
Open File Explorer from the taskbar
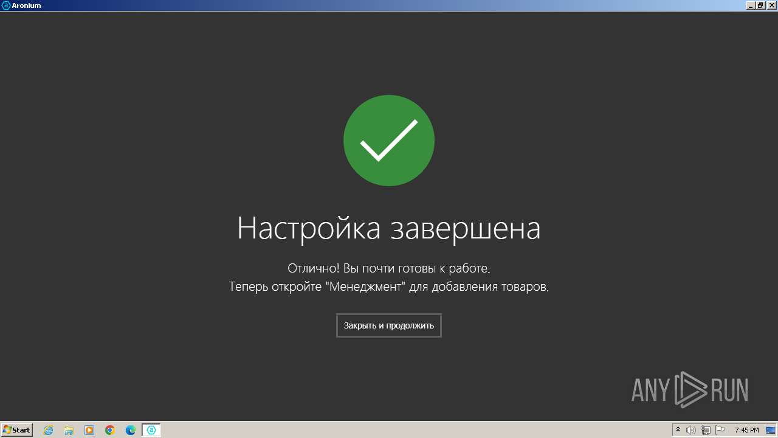pyautogui.click(x=69, y=430)
